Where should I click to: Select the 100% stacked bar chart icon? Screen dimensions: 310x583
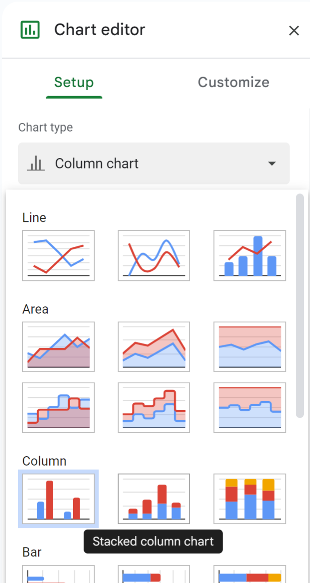250,574
